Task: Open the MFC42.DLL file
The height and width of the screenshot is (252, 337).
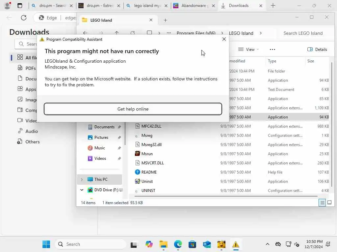Action: [151, 126]
